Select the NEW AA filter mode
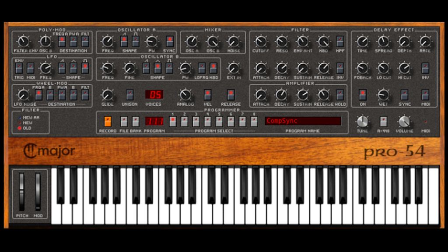This screenshot has height=252, width=448. 19,117
